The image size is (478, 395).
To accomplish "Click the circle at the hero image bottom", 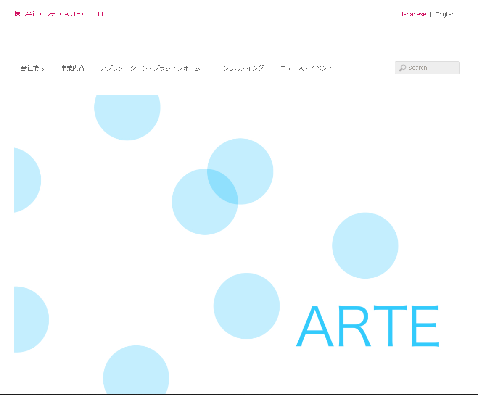I will coord(136,374).
